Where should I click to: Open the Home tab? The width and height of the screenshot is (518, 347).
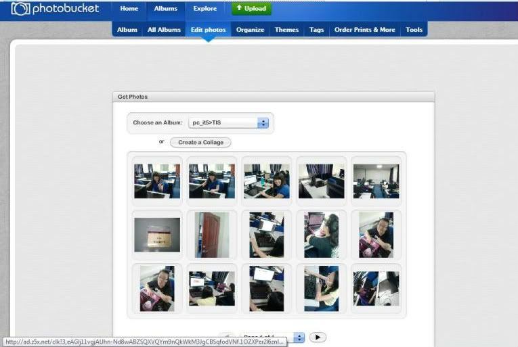(129, 9)
